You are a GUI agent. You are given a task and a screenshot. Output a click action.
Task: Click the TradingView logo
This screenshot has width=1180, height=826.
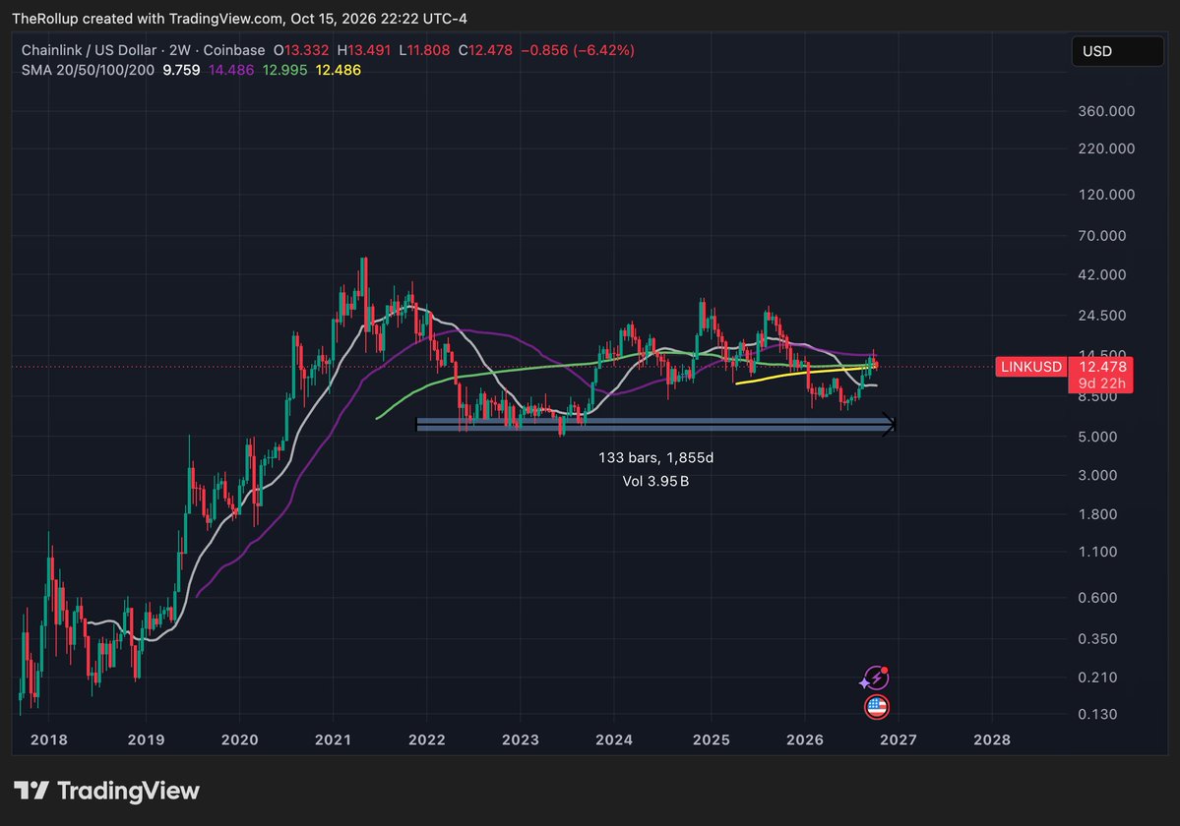click(x=107, y=791)
